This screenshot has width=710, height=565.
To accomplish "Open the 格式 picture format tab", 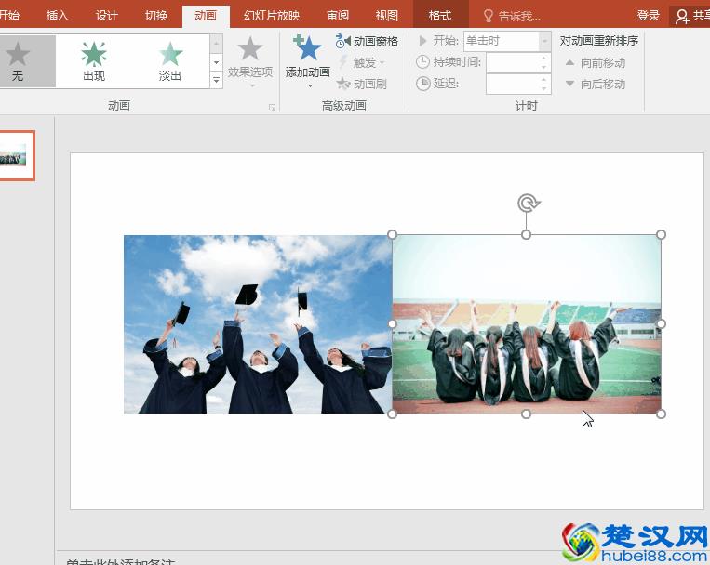I will click(440, 16).
